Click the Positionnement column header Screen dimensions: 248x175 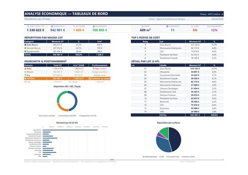point(100,65)
